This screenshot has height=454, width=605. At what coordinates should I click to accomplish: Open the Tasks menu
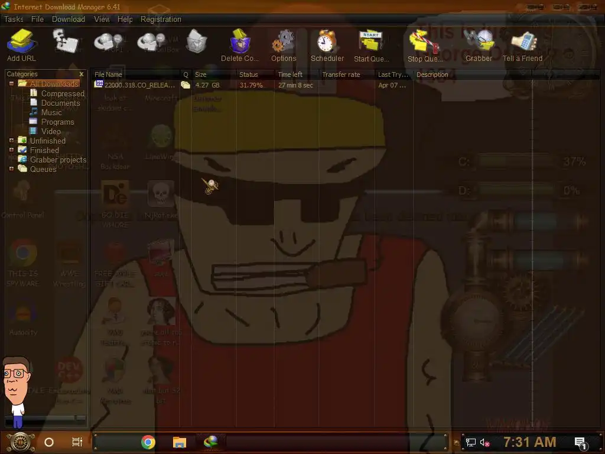pos(14,20)
